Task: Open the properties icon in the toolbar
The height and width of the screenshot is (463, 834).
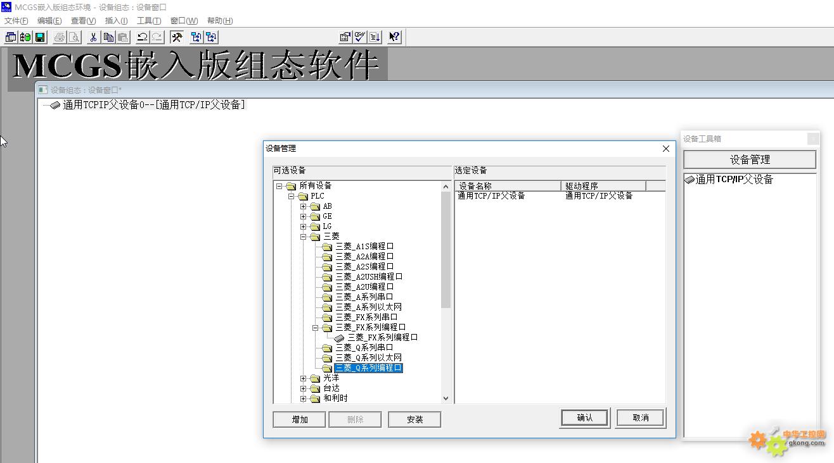Action: coord(345,37)
